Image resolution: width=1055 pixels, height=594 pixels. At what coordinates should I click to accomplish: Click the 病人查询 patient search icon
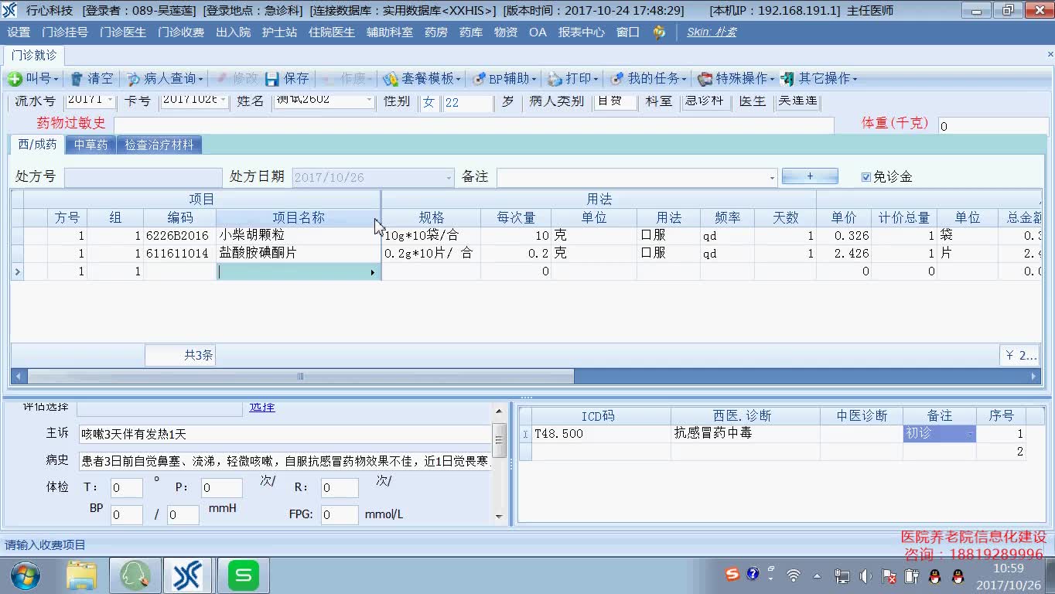134,79
